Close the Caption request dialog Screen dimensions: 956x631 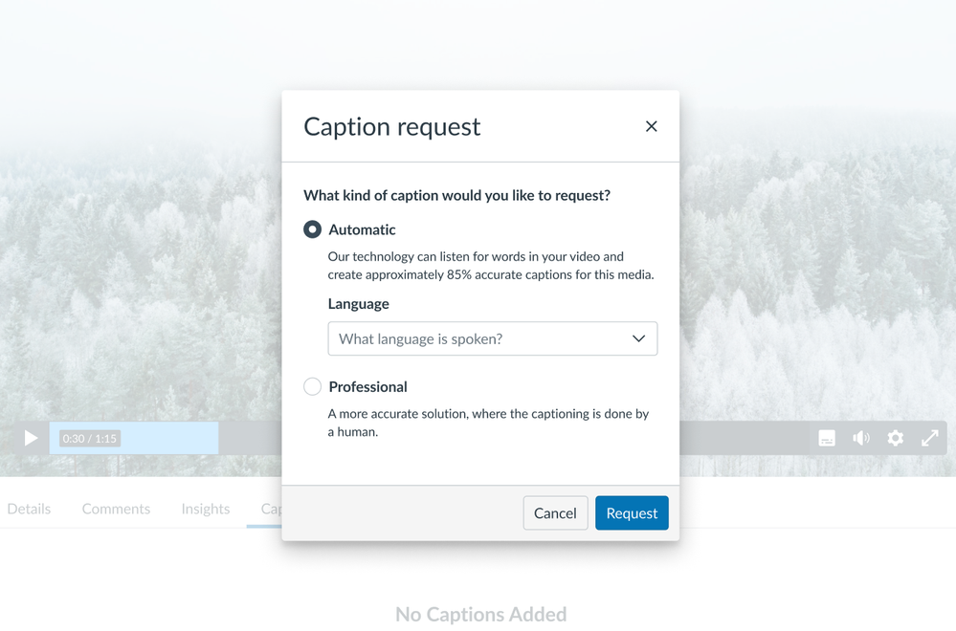[x=651, y=126]
